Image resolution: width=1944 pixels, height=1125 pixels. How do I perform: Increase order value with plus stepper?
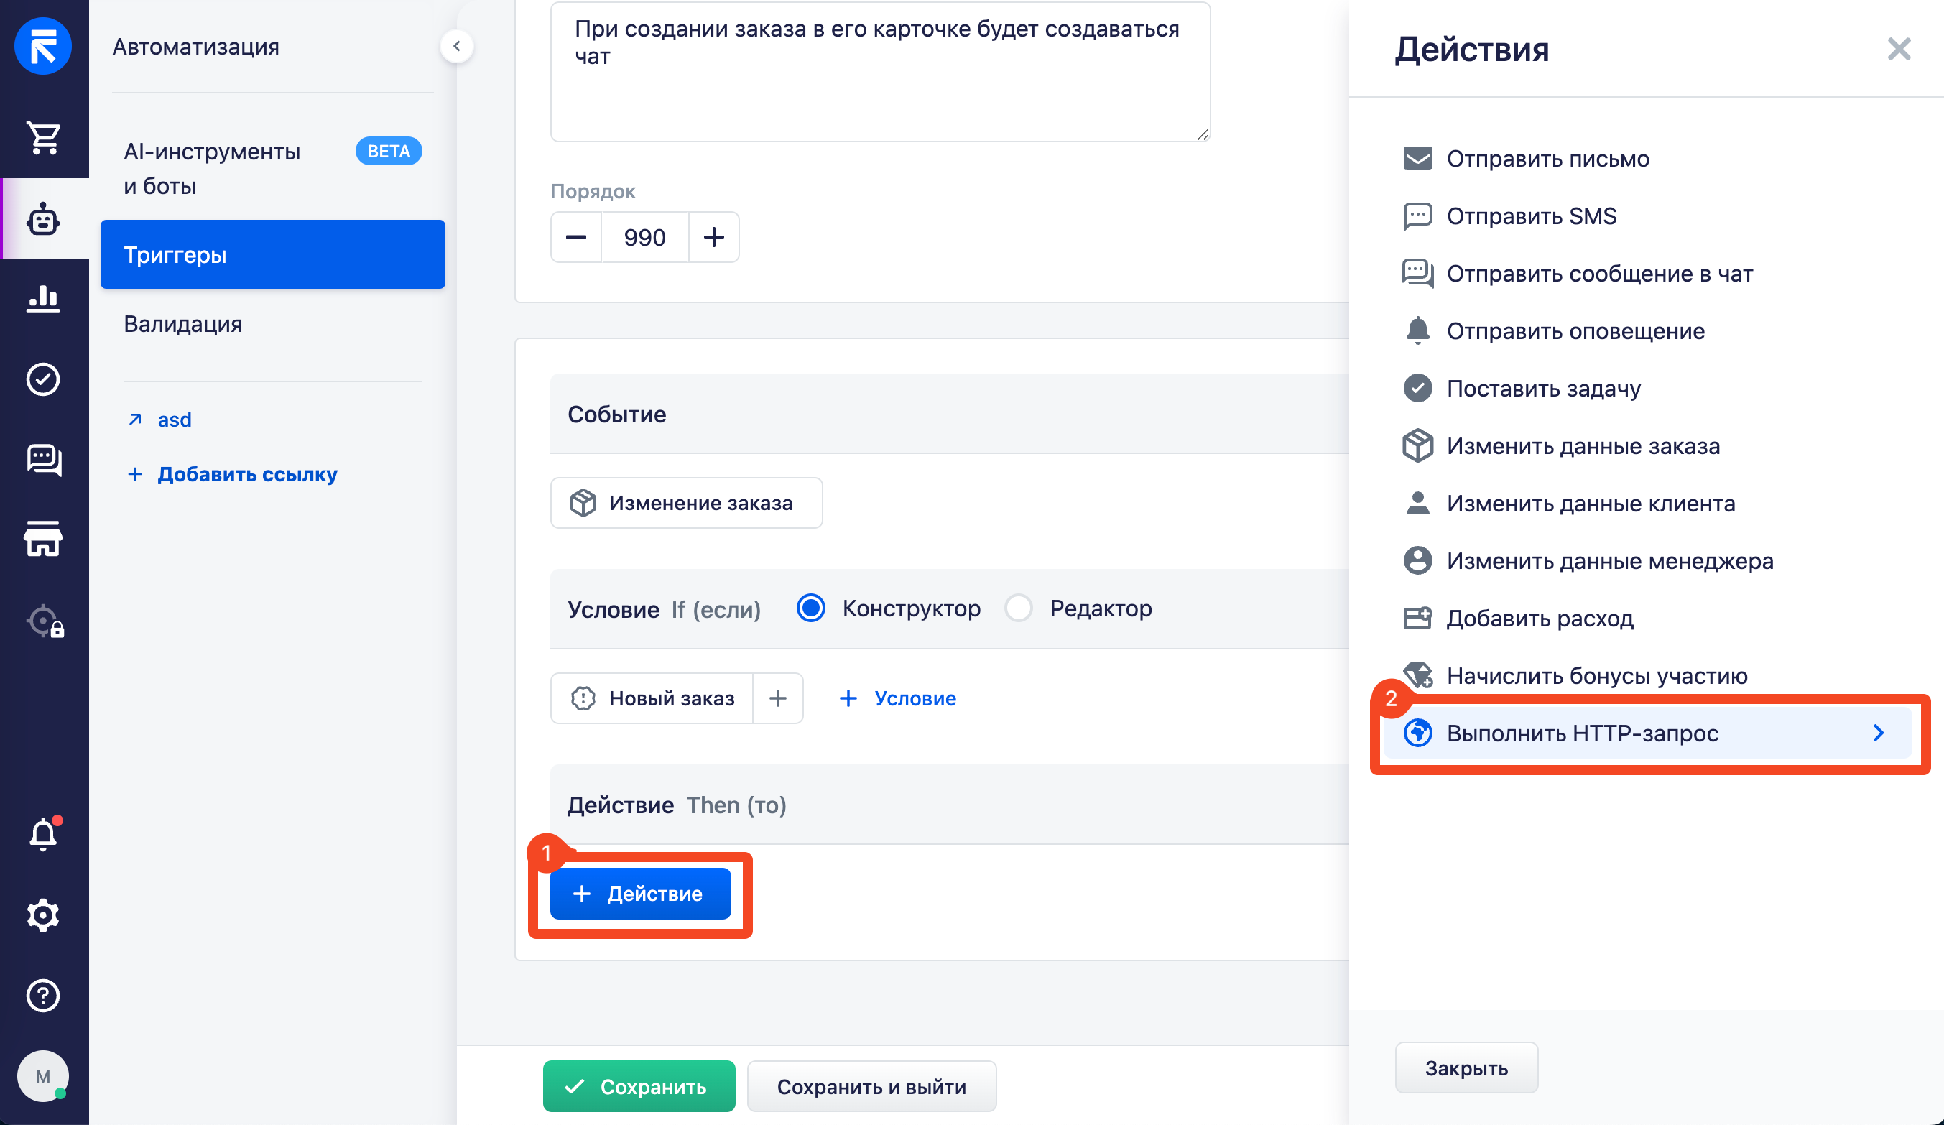click(x=713, y=238)
